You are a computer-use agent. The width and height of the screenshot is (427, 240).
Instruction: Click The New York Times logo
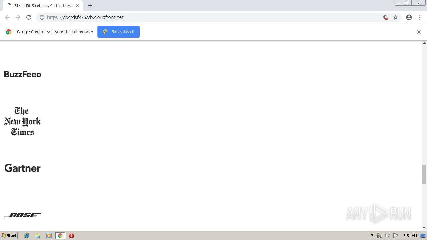pos(22,121)
